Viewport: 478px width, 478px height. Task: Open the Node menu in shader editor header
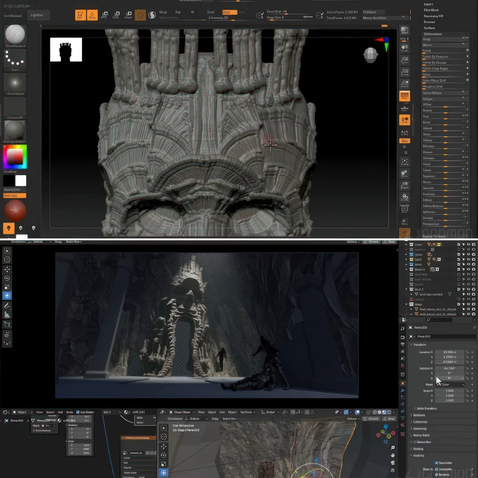click(x=70, y=412)
